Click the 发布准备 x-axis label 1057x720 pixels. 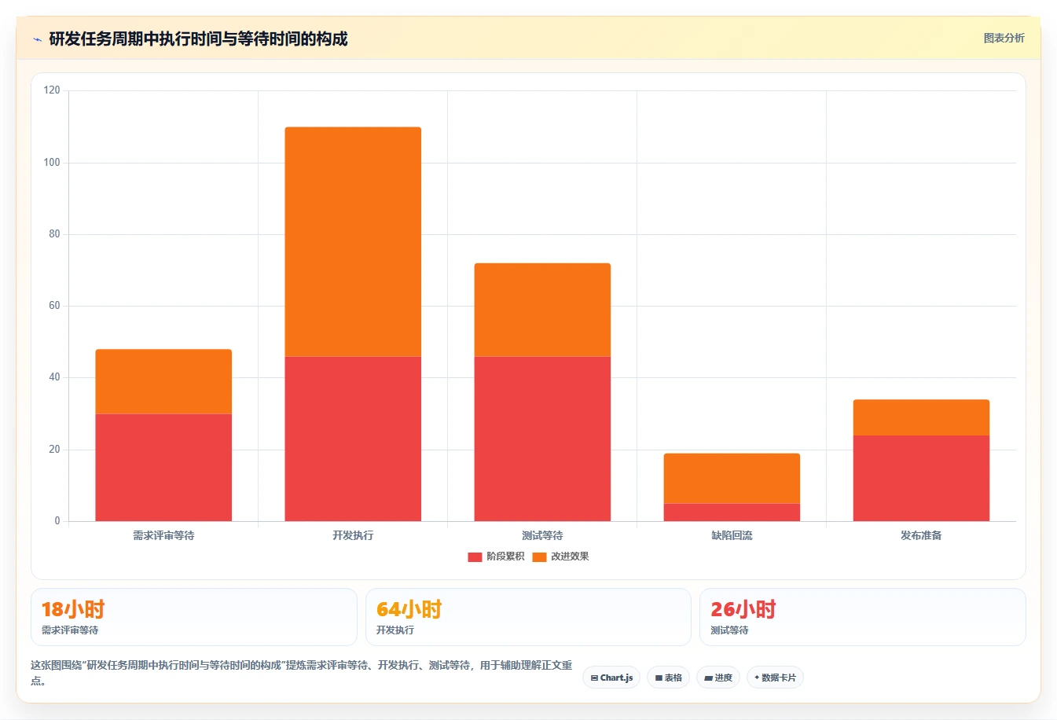pyautogui.click(x=921, y=535)
